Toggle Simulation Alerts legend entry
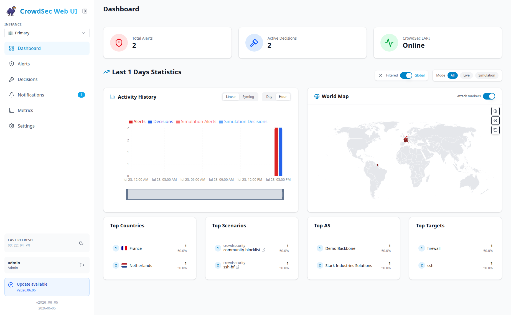Screen dimensions: 511x315 (x=196, y=122)
